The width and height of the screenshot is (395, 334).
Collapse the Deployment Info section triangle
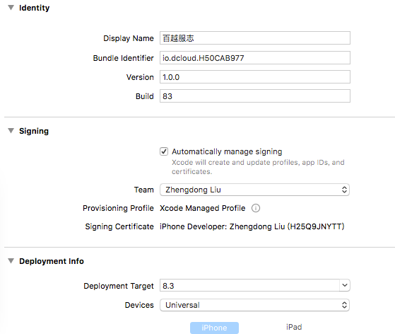click(11, 261)
